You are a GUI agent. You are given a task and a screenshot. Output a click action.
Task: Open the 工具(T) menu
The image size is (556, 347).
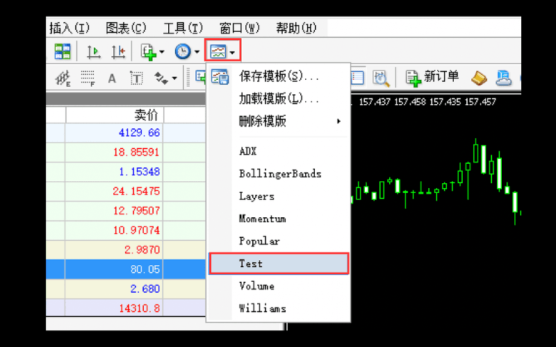183,28
